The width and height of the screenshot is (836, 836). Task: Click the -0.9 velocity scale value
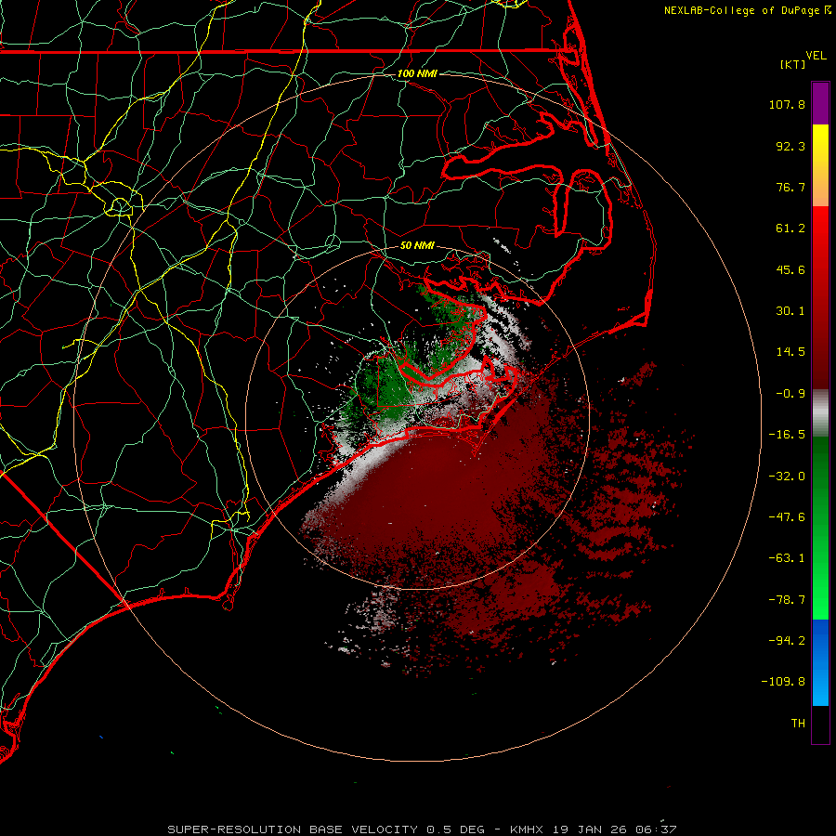tap(790, 394)
